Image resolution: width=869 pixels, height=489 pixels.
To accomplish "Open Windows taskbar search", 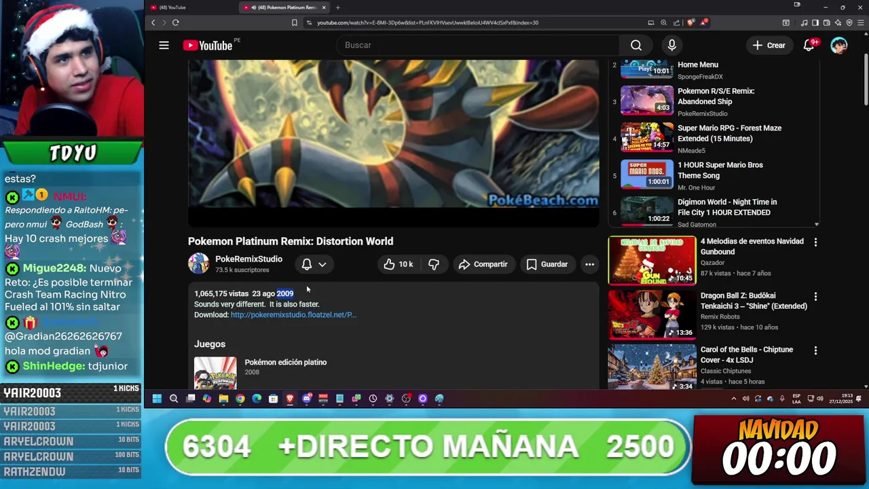I will point(174,399).
